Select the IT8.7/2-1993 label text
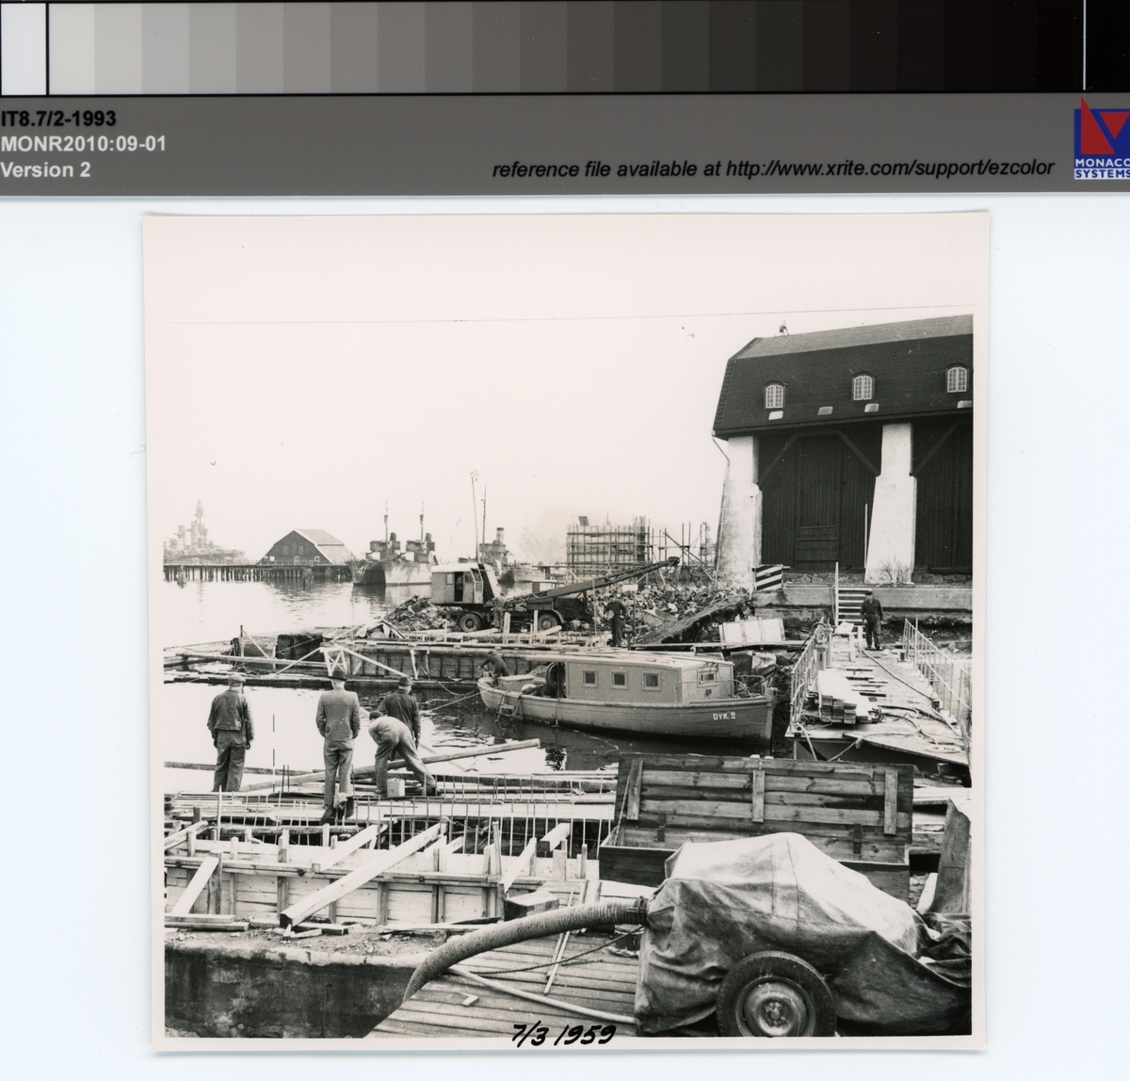The height and width of the screenshot is (1081, 1130). (58, 119)
